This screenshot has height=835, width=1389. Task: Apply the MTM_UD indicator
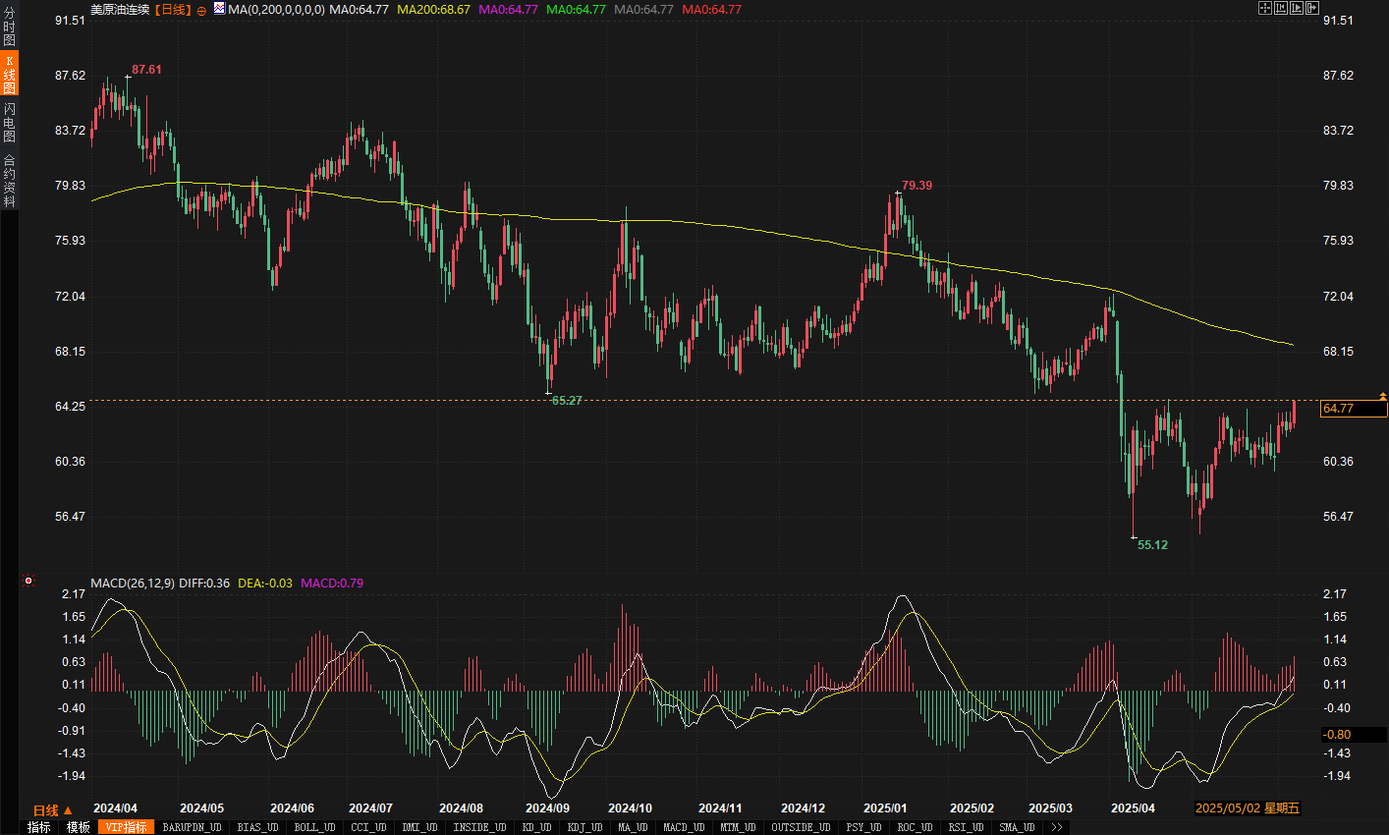pos(738,827)
